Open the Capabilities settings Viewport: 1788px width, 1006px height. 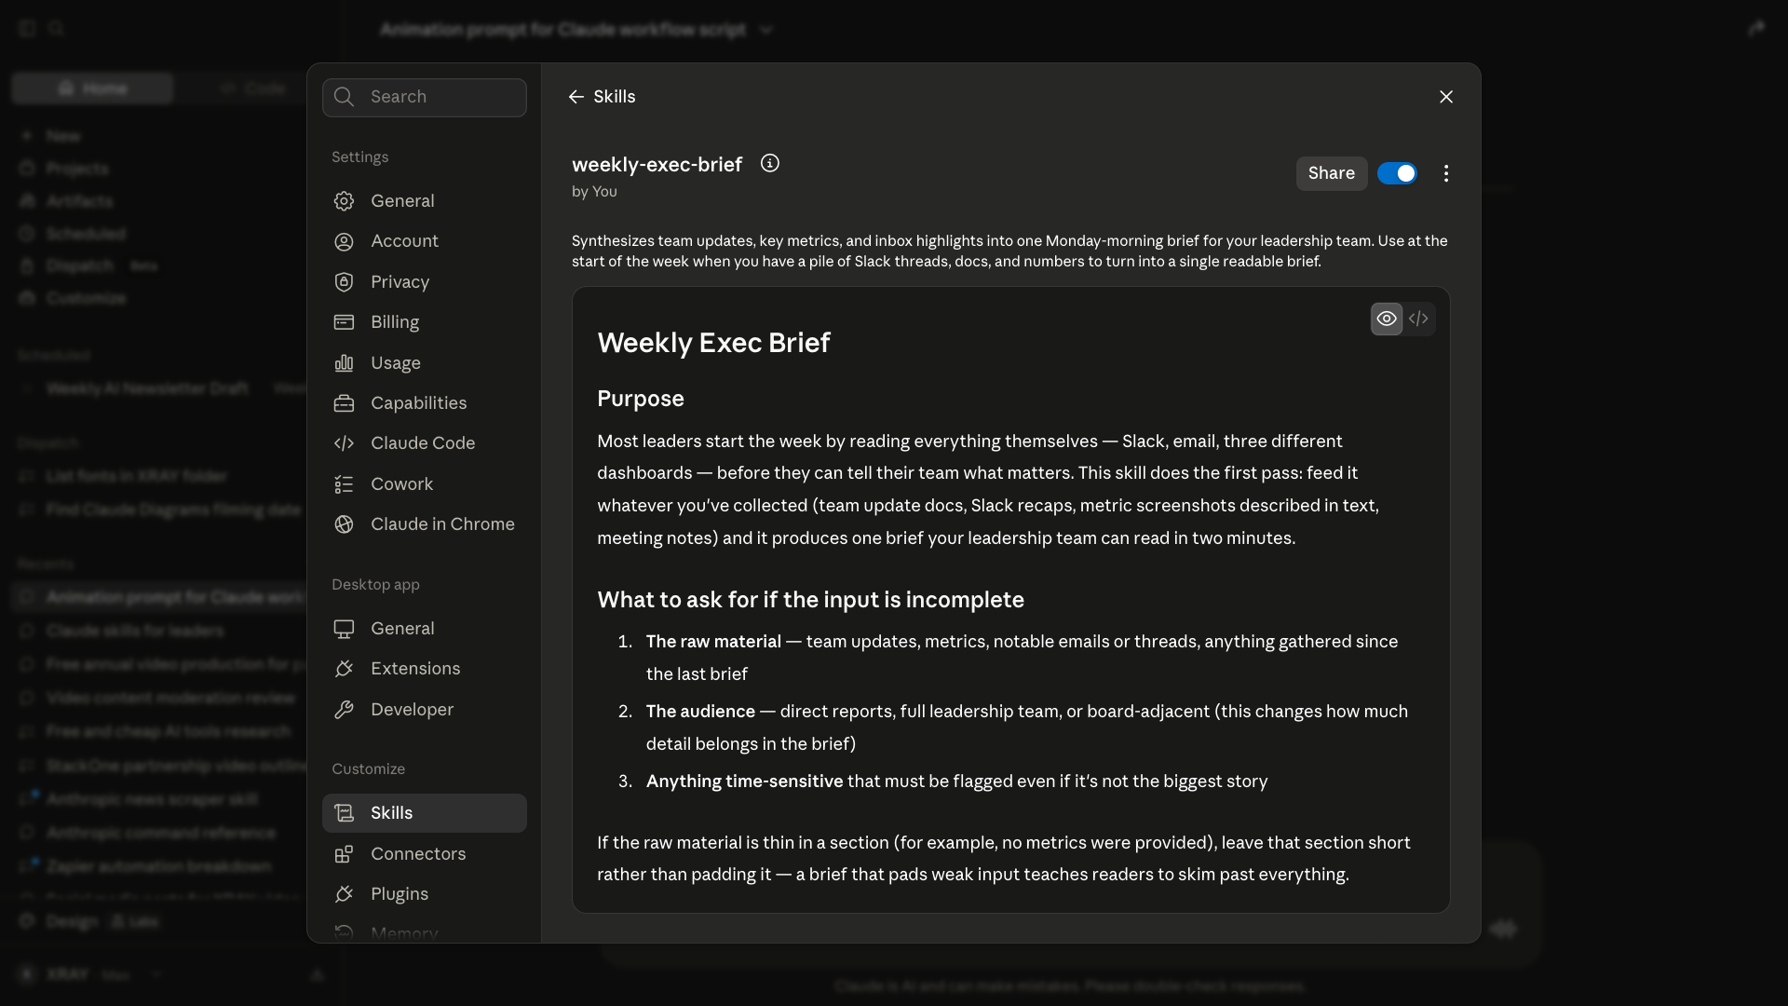(x=425, y=403)
